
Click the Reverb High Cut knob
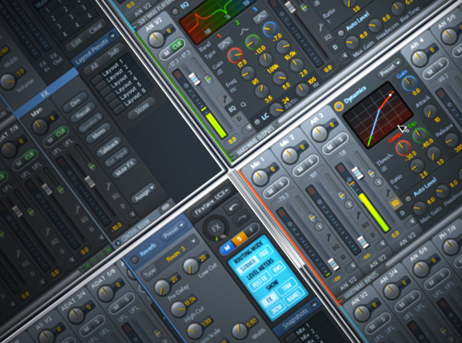click(179, 309)
